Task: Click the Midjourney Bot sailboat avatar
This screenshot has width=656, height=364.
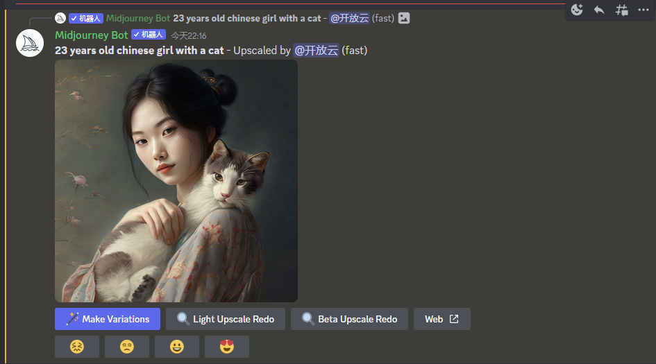Action: [30, 43]
